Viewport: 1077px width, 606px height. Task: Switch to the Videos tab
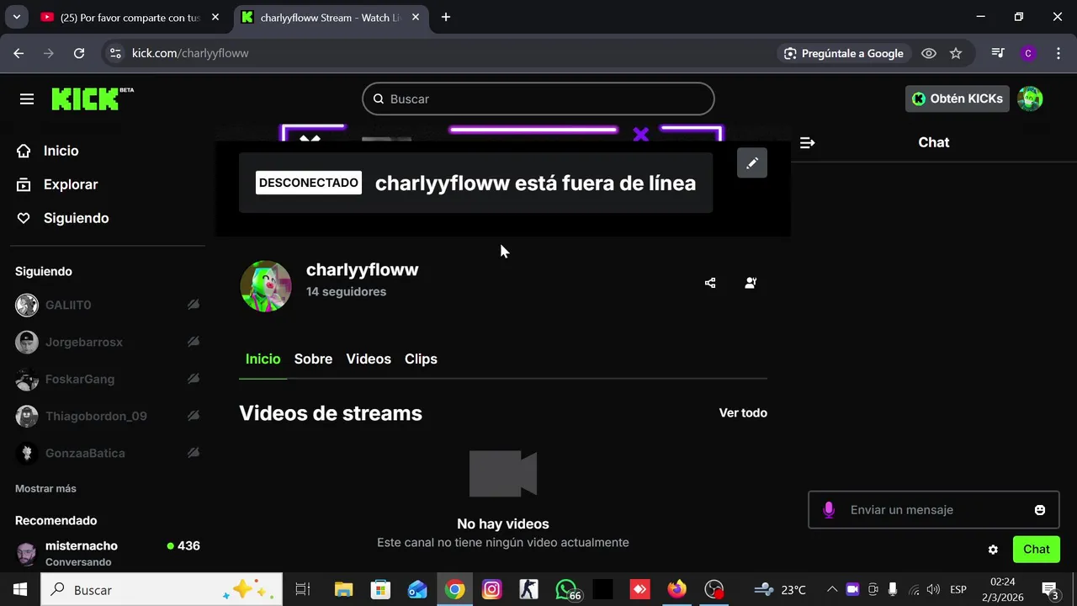(369, 359)
